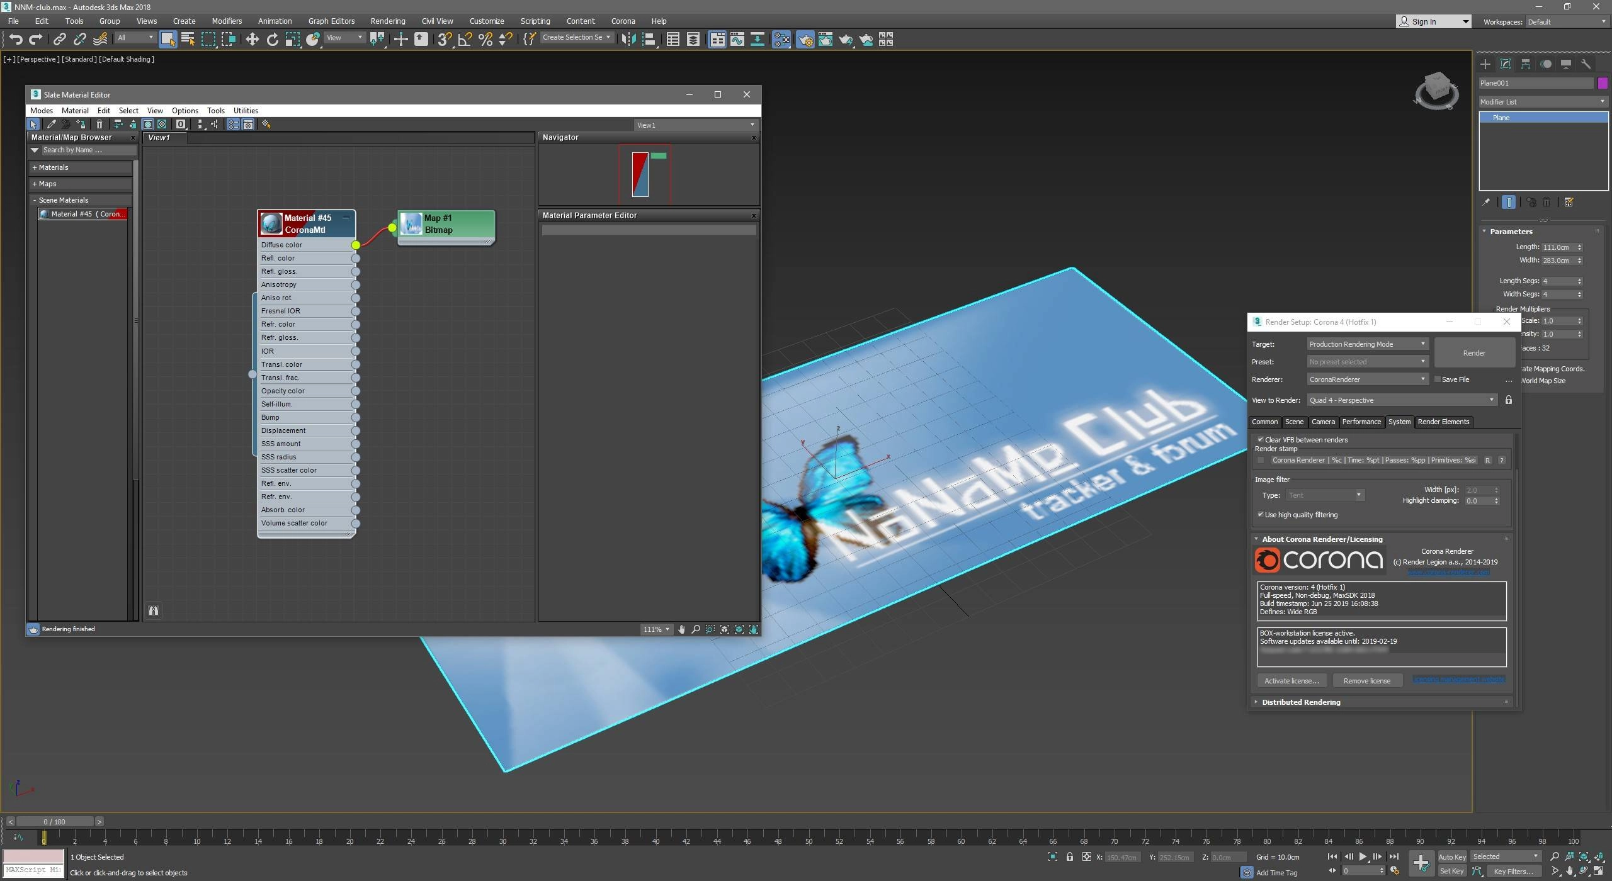This screenshot has width=1612, height=881.
Task: Activate the Select and Move tool
Action: pyautogui.click(x=252, y=40)
